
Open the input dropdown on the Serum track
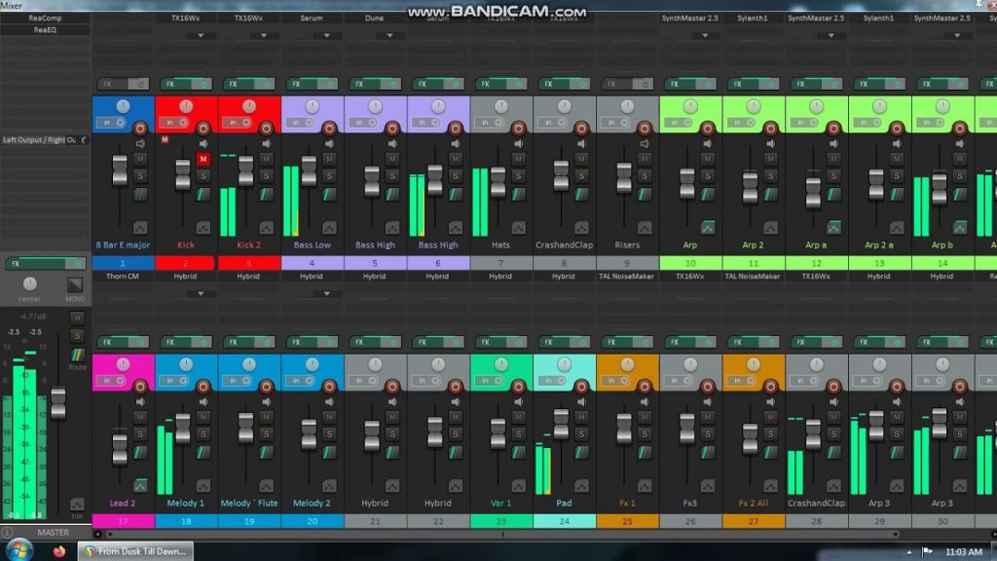[326, 35]
